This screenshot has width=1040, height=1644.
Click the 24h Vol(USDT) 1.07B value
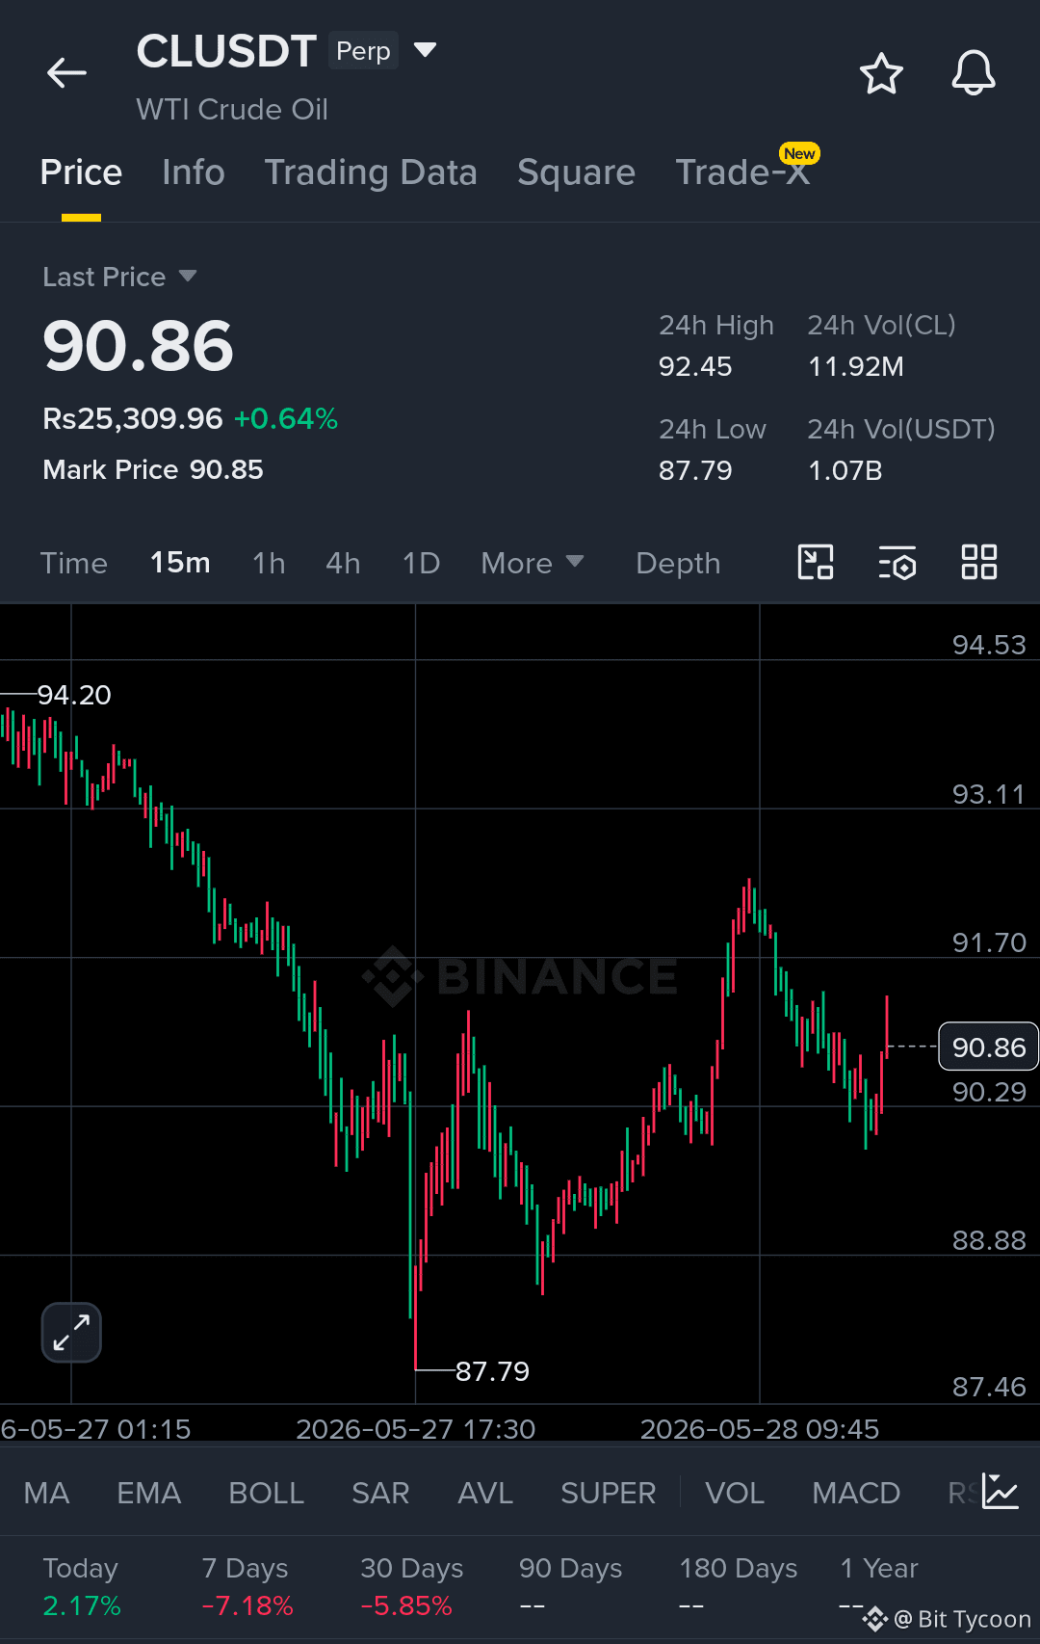845,470
